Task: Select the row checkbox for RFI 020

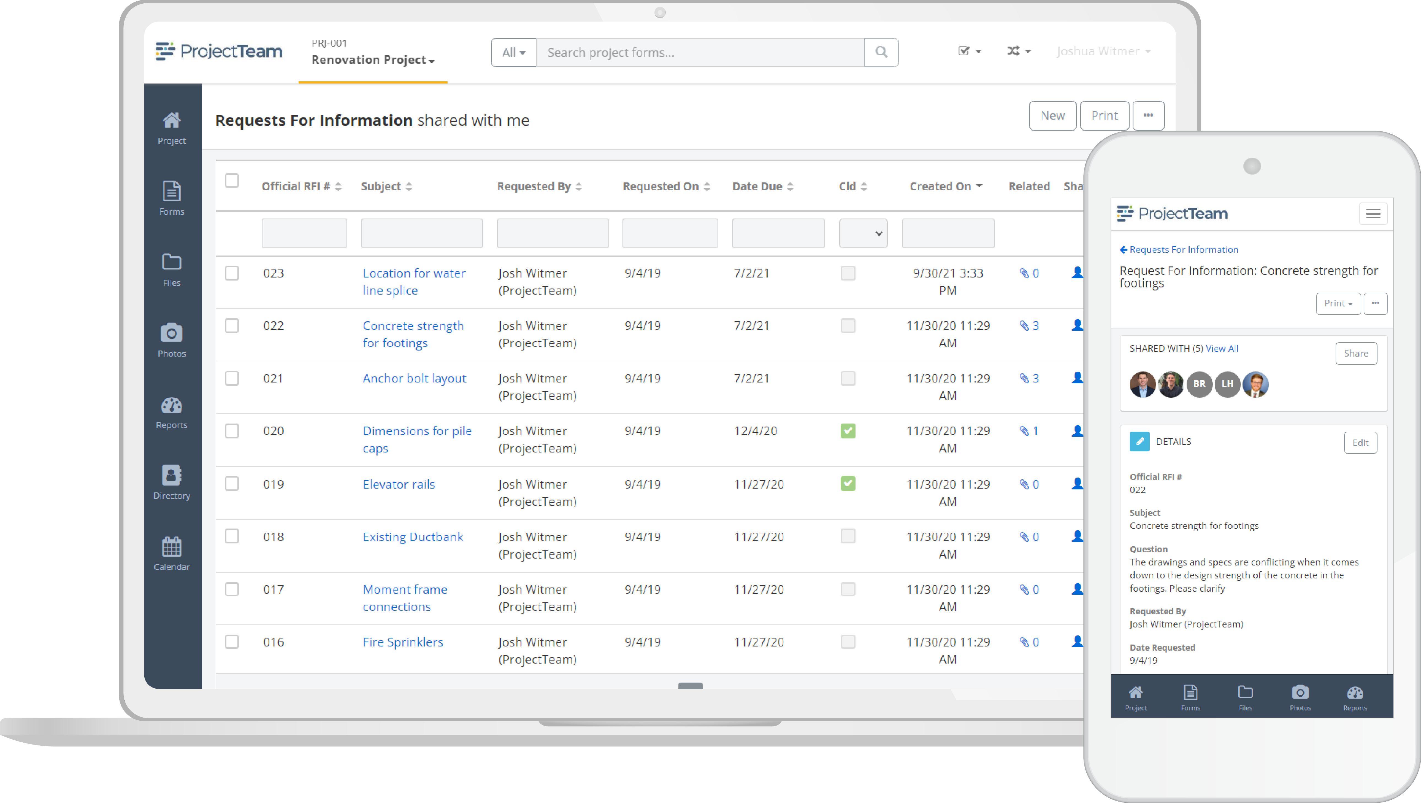Action: (x=232, y=431)
